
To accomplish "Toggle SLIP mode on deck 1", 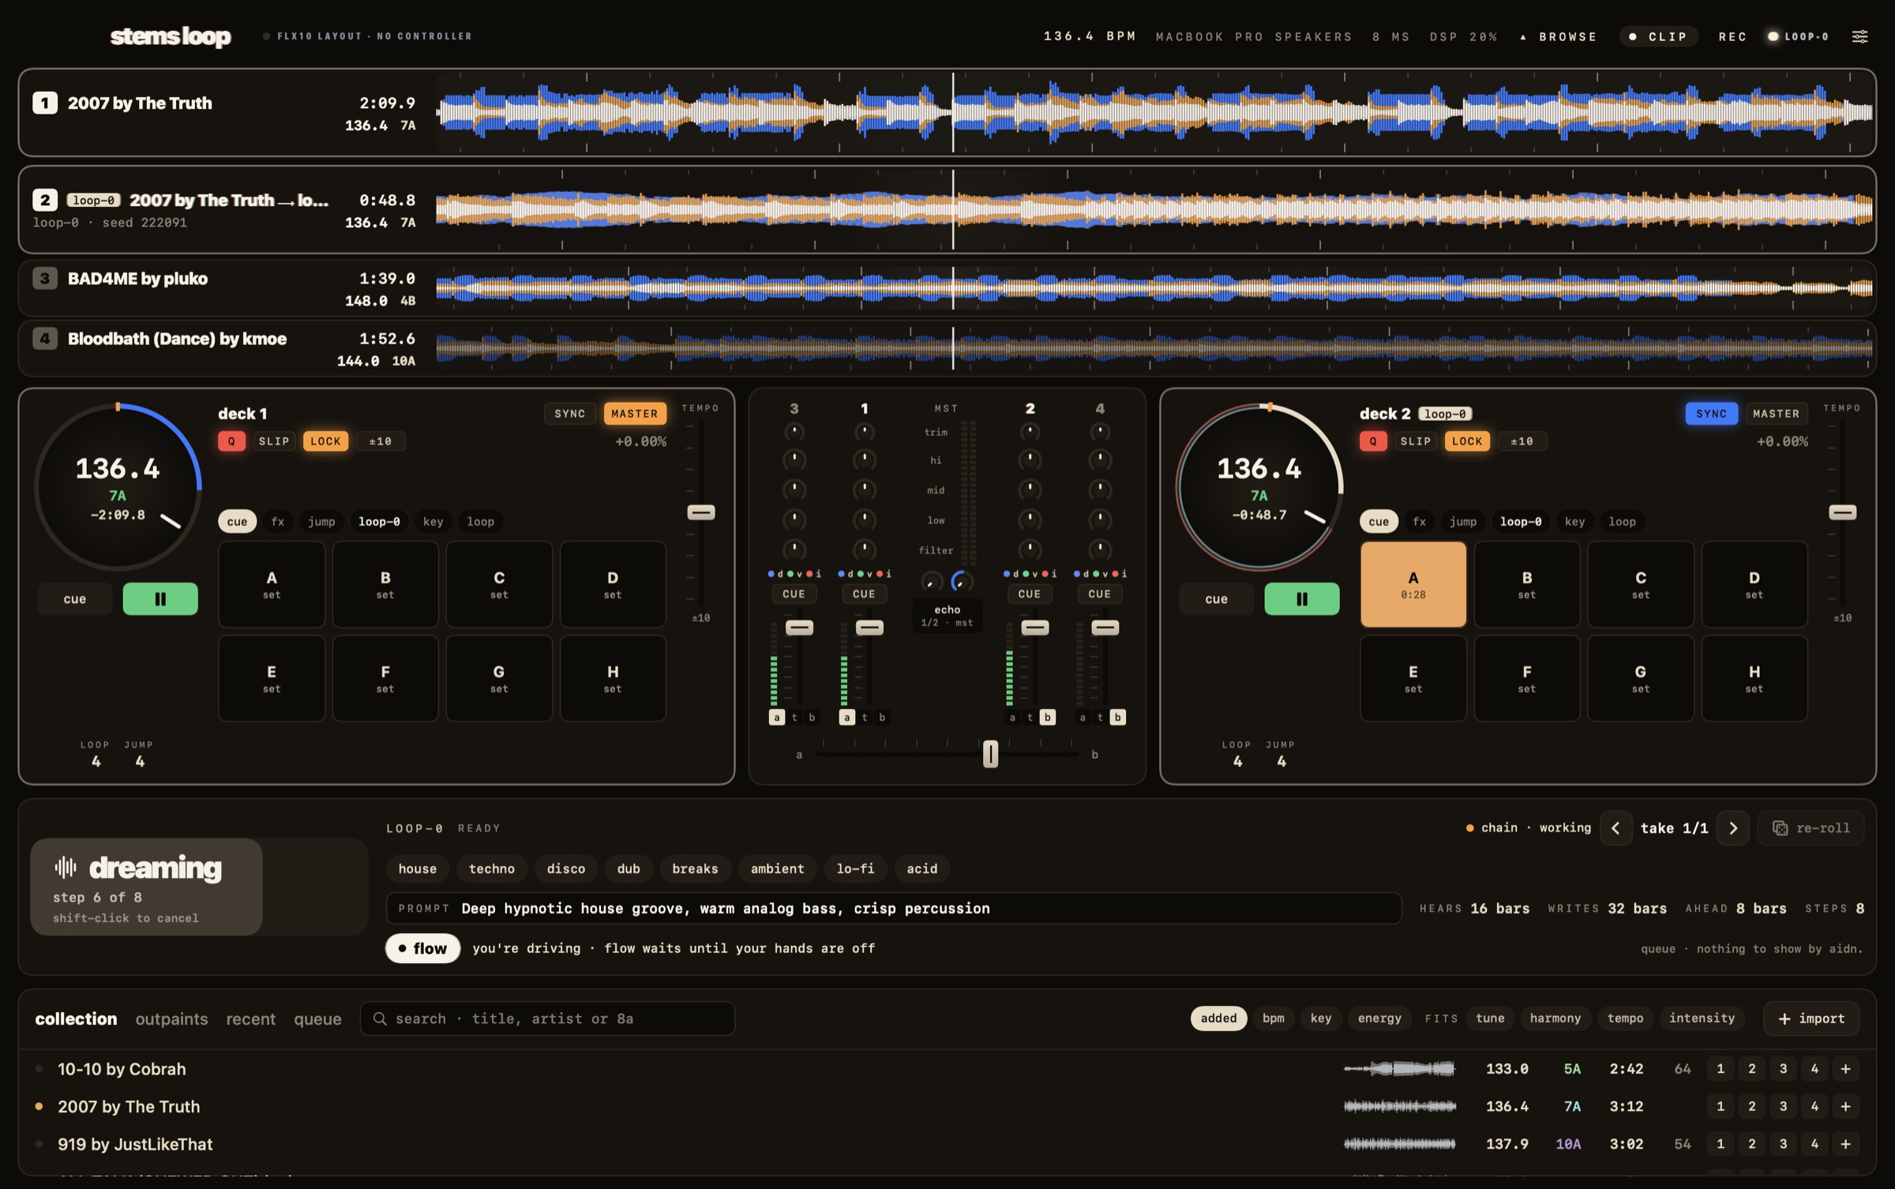I will 274,441.
